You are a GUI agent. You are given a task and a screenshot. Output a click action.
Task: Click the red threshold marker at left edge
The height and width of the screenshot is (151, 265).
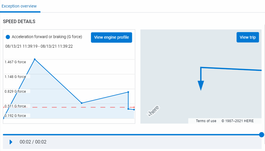tap(3, 107)
